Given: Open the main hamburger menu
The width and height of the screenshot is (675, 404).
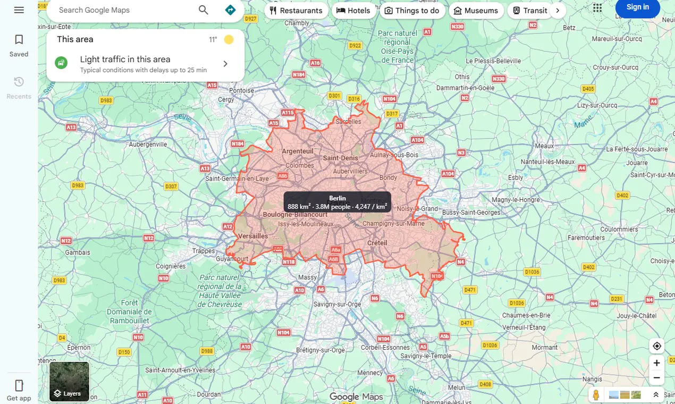Looking at the screenshot, I should coord(19,10).
